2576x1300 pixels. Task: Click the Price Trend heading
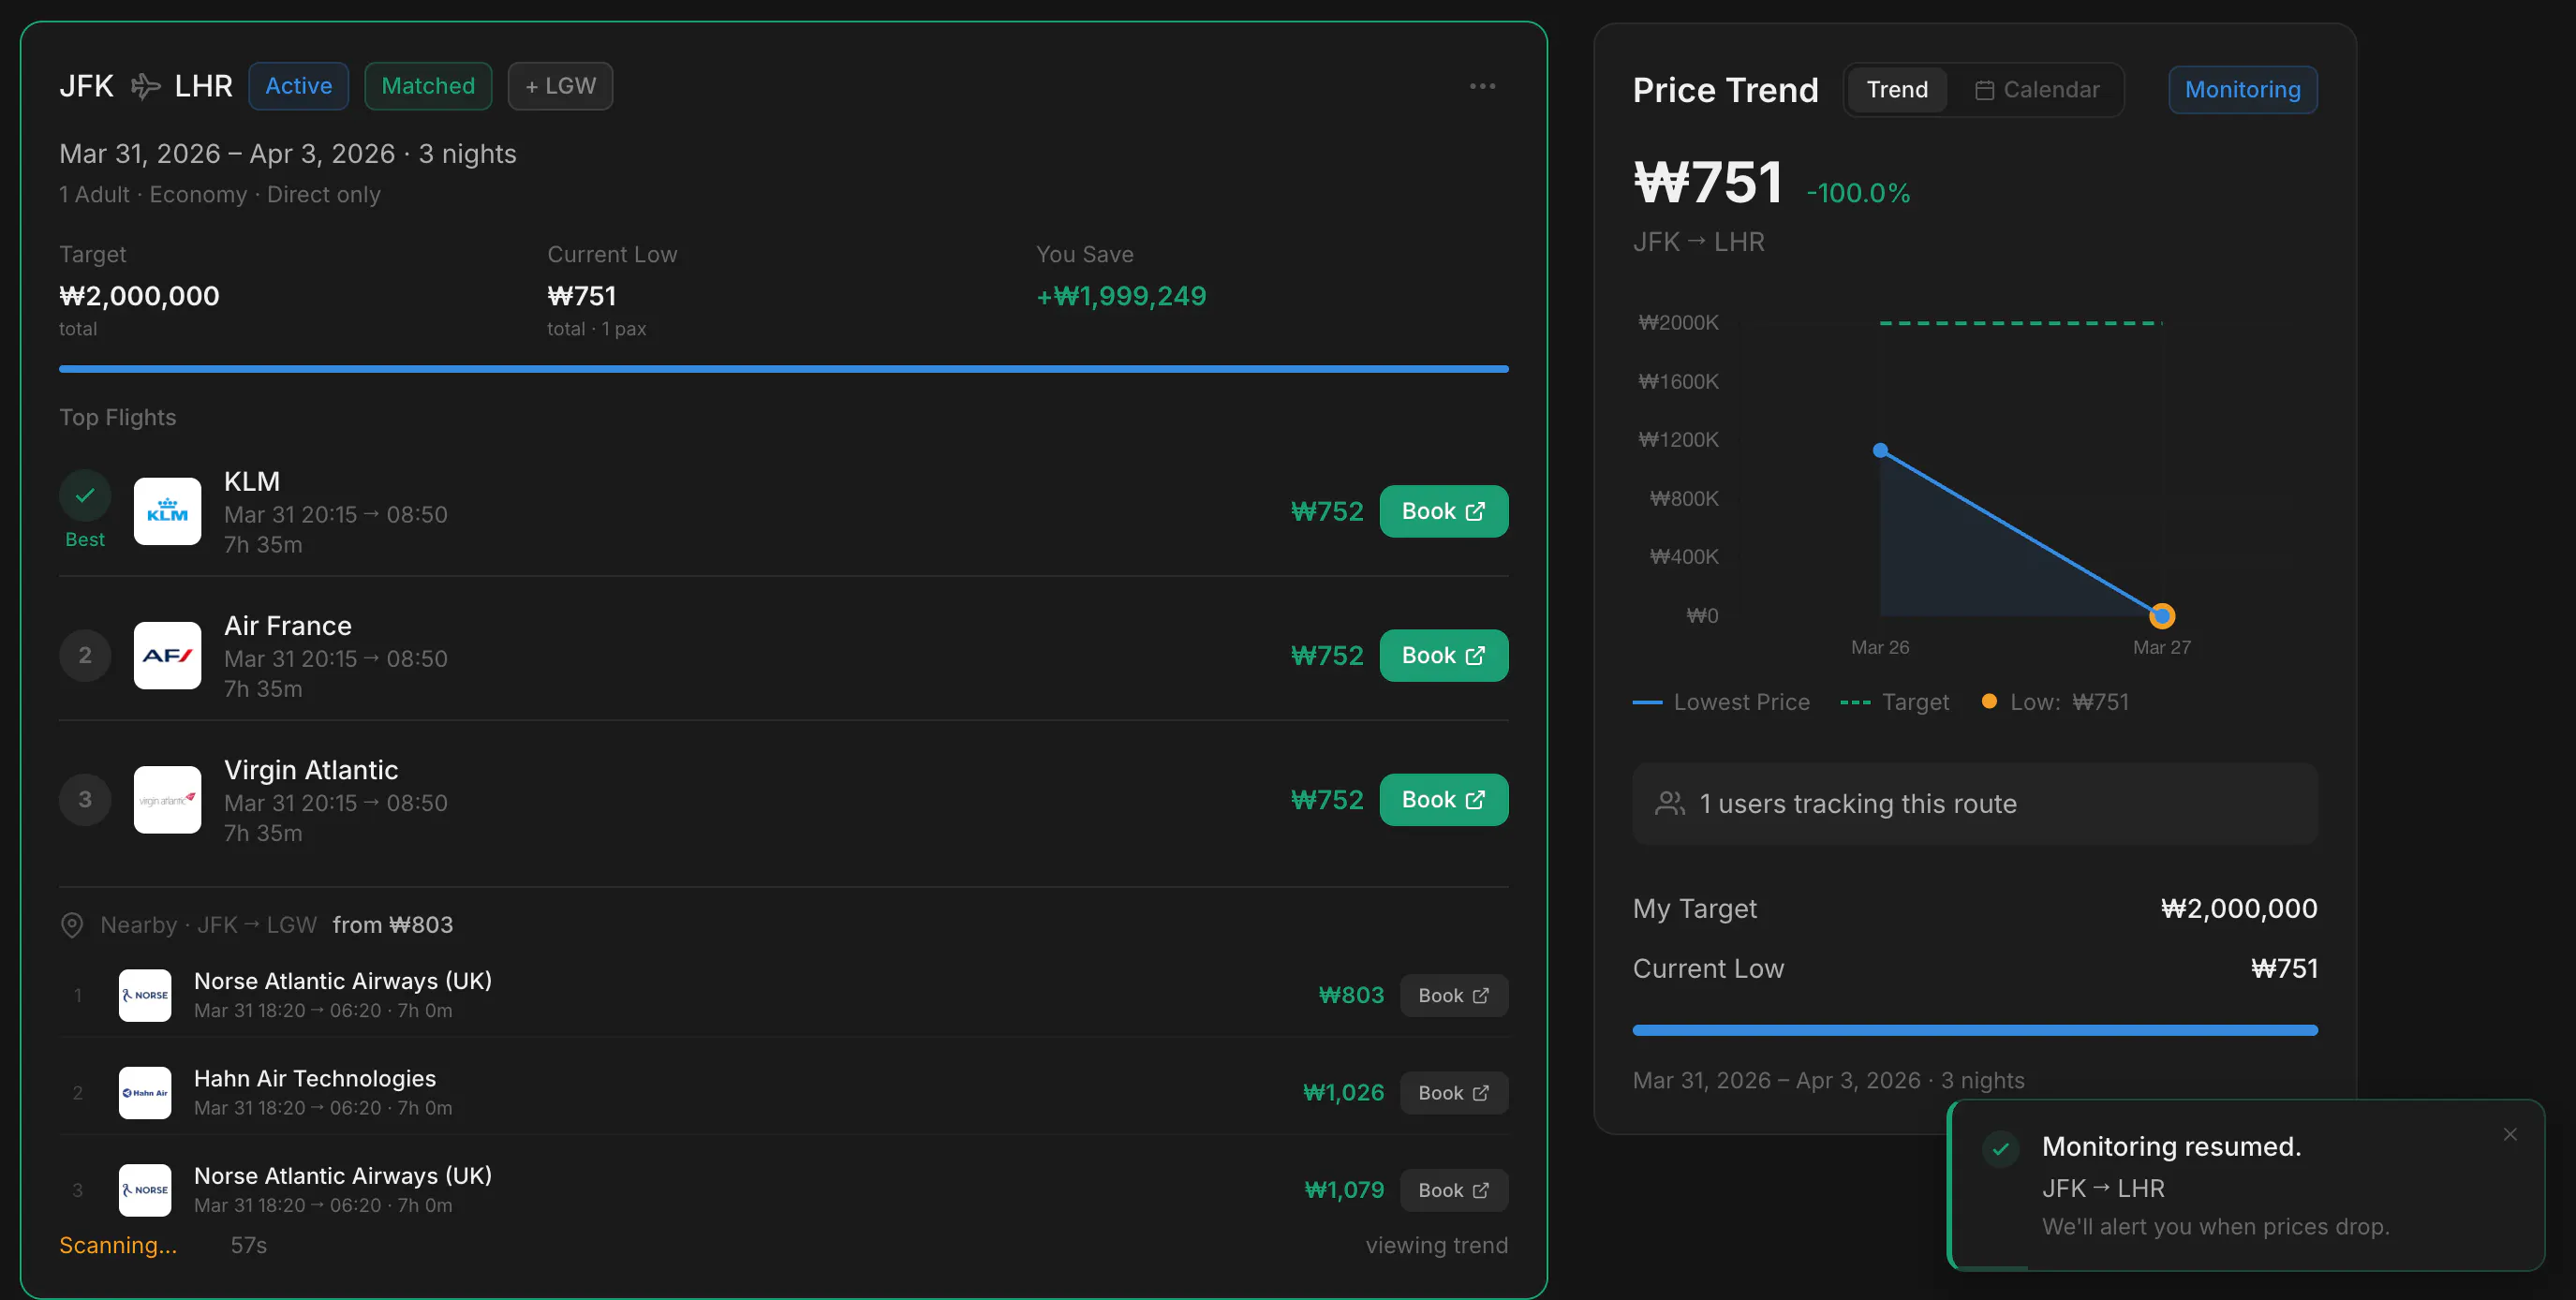(1725, 90)
